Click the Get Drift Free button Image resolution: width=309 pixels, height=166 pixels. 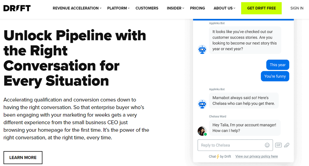coord(261,8)
